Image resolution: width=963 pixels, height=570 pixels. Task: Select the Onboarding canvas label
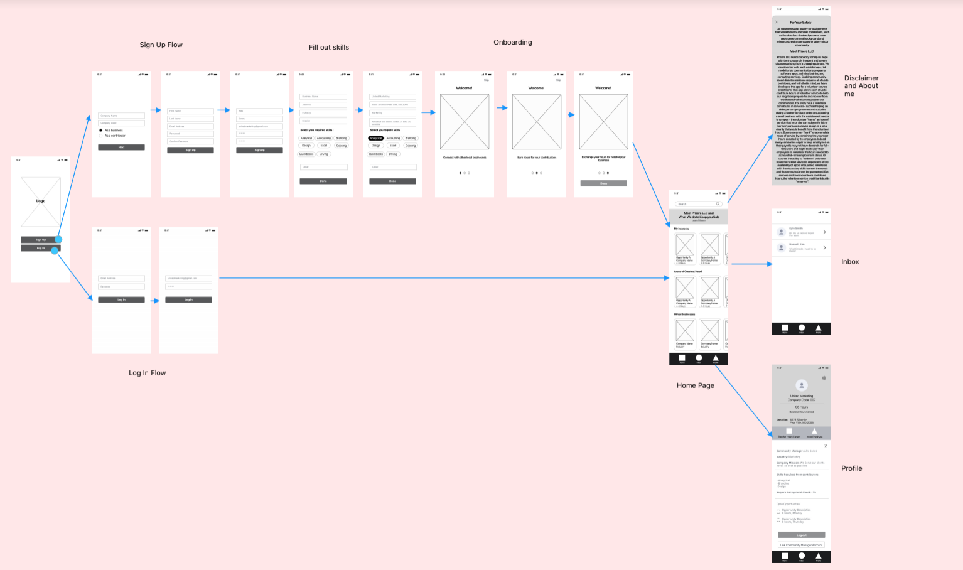[513, 42]
